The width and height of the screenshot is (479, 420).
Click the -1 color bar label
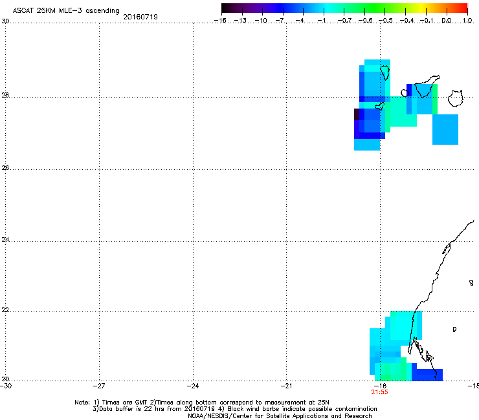click(x=321, y=21)
